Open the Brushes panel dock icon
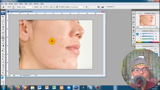Image resolution: width=160 pixels, height=90 pixels. [x=133, y=27]
